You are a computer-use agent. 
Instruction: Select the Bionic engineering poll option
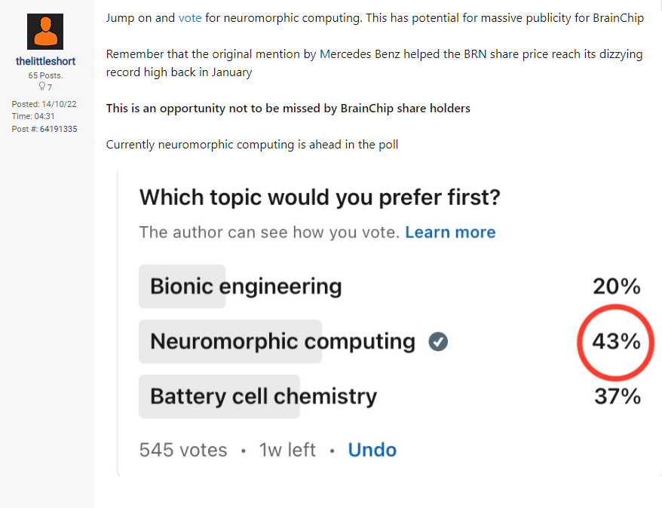(x=246, y=286)
